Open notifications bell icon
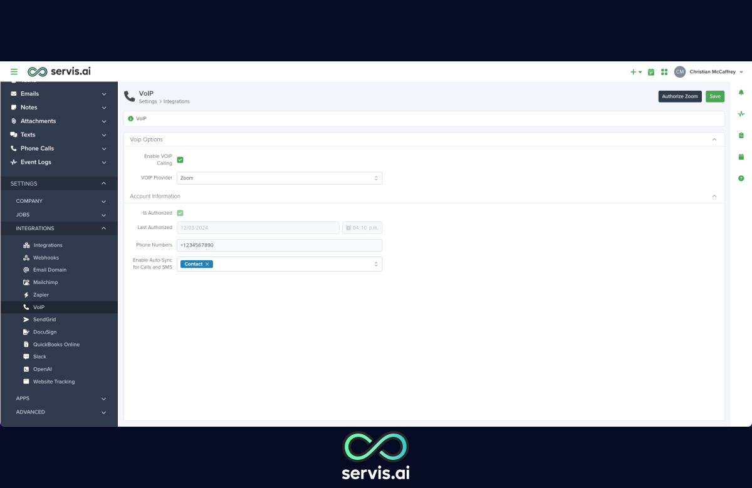Screen dimensions: 752x488 click(741, 93)
